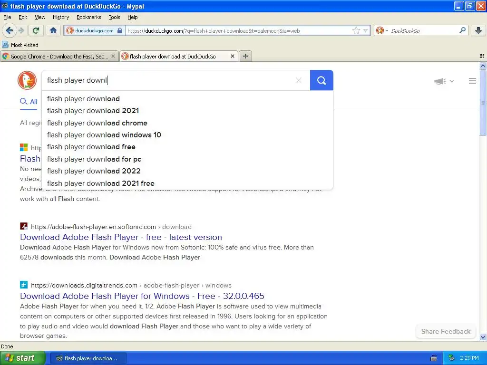Reload the page with the refresh icon

(x=36, y=30)
